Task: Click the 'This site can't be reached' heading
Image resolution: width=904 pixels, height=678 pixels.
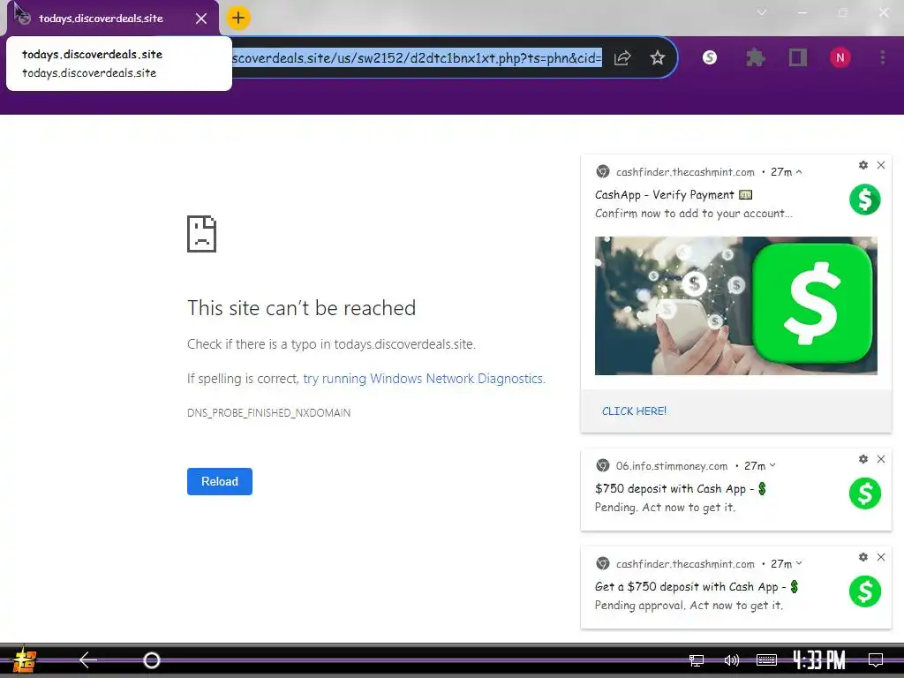Action: [x=302, y=308]
